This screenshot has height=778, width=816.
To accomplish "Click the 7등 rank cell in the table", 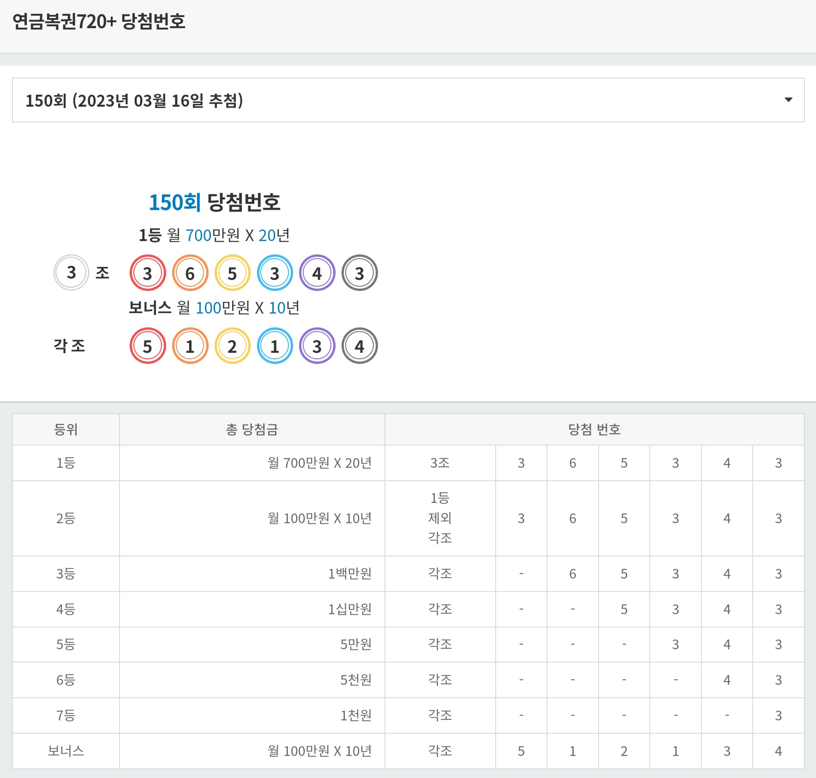I will click(66, 716).
